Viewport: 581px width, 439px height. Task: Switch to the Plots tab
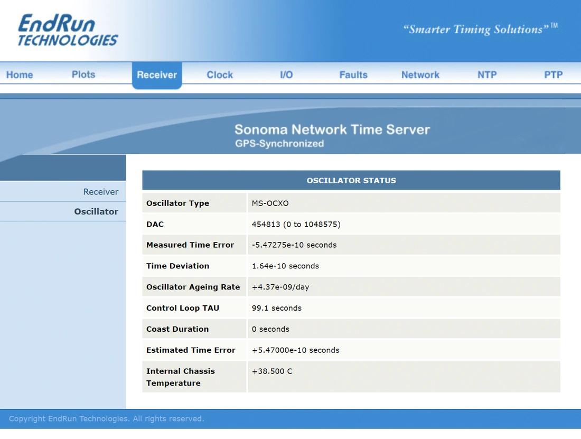click(x=83, y=74)
